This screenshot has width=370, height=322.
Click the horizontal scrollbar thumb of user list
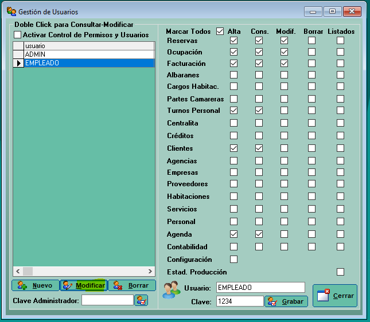28,271
